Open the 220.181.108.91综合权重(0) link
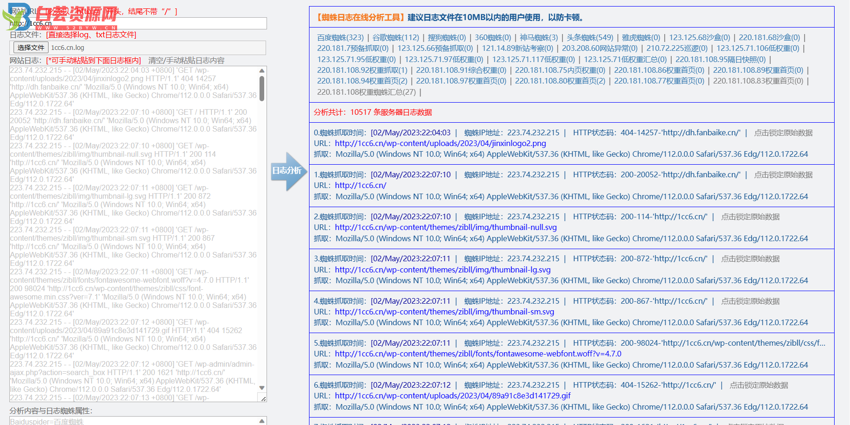The height and width of the screenshot is (425, 850). click(x=461, y=70)
